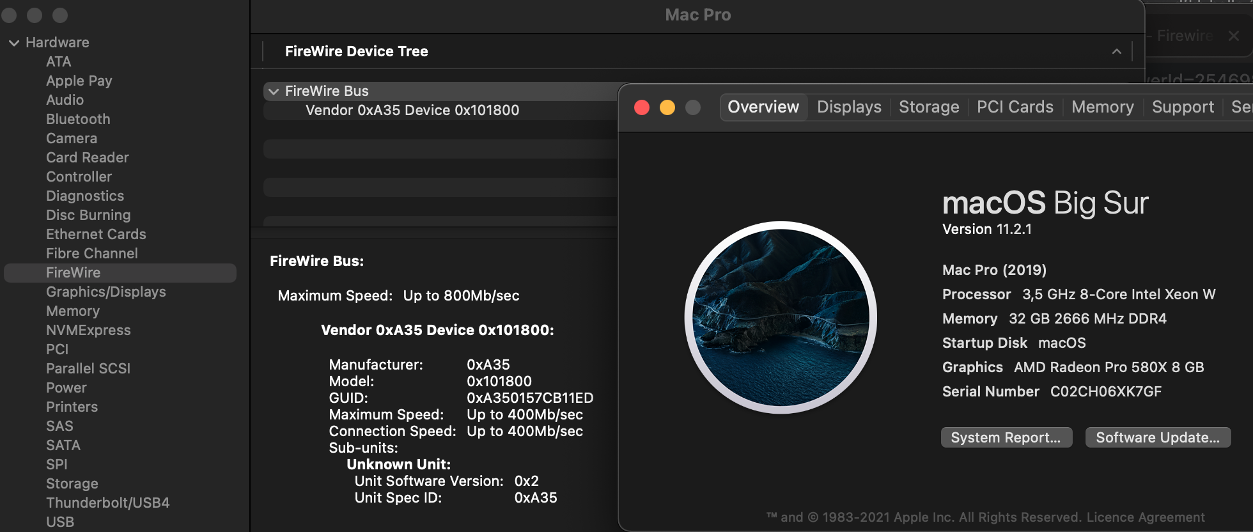1253x532 pixels.
Task: Switch to the Overview tab
Action: (763, 107)
